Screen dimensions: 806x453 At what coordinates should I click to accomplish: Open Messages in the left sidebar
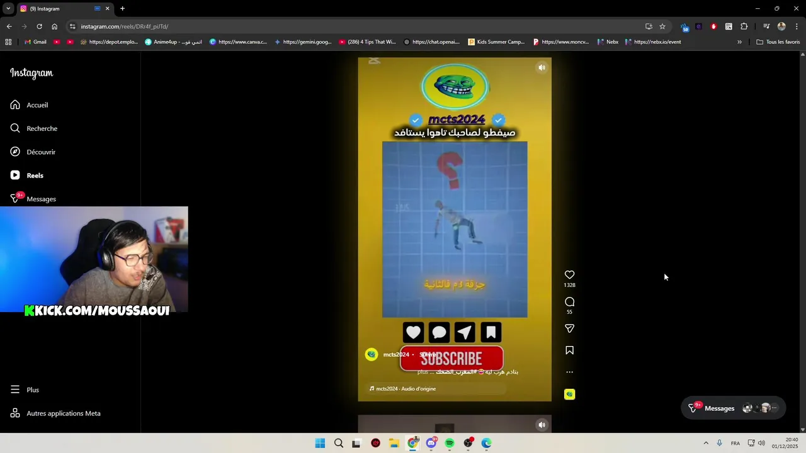pyautogui.click(x=33, y=199)
